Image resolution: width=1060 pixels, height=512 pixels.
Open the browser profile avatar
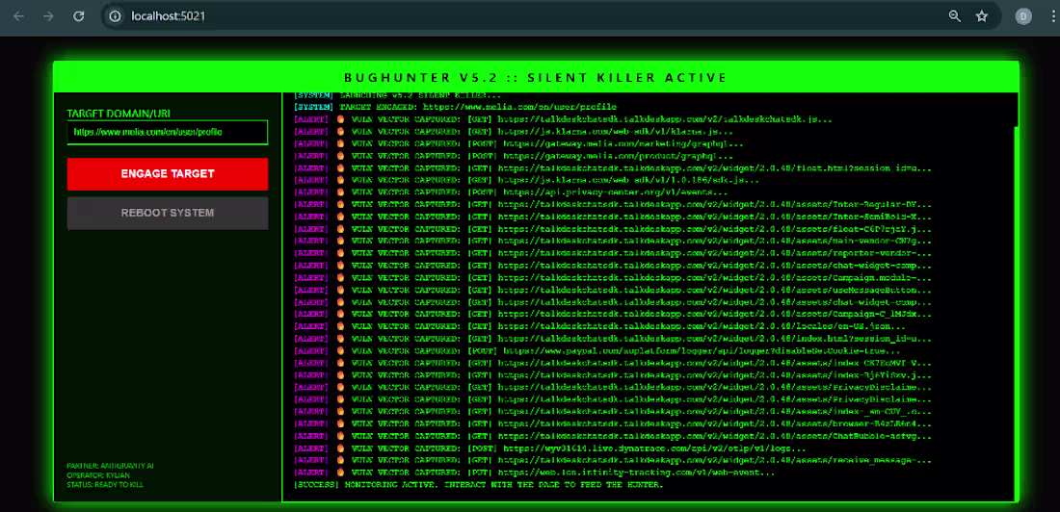[1023, 16]
